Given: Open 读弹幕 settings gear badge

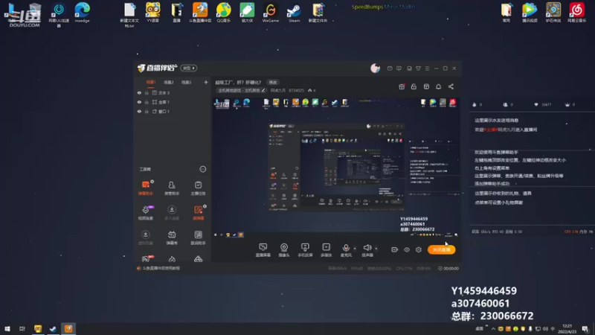Looking at the screenshot, I should (205, 206).
